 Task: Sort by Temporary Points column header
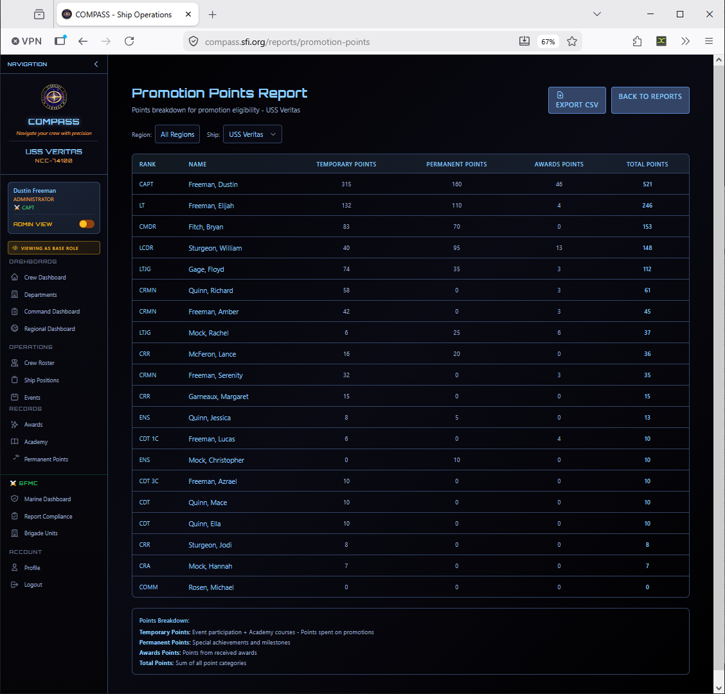pyautogui.click(x=346, y=164)
